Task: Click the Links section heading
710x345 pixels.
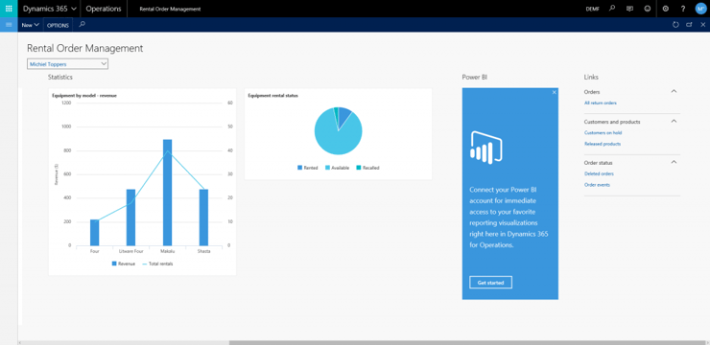Action: tap(591, 78)
